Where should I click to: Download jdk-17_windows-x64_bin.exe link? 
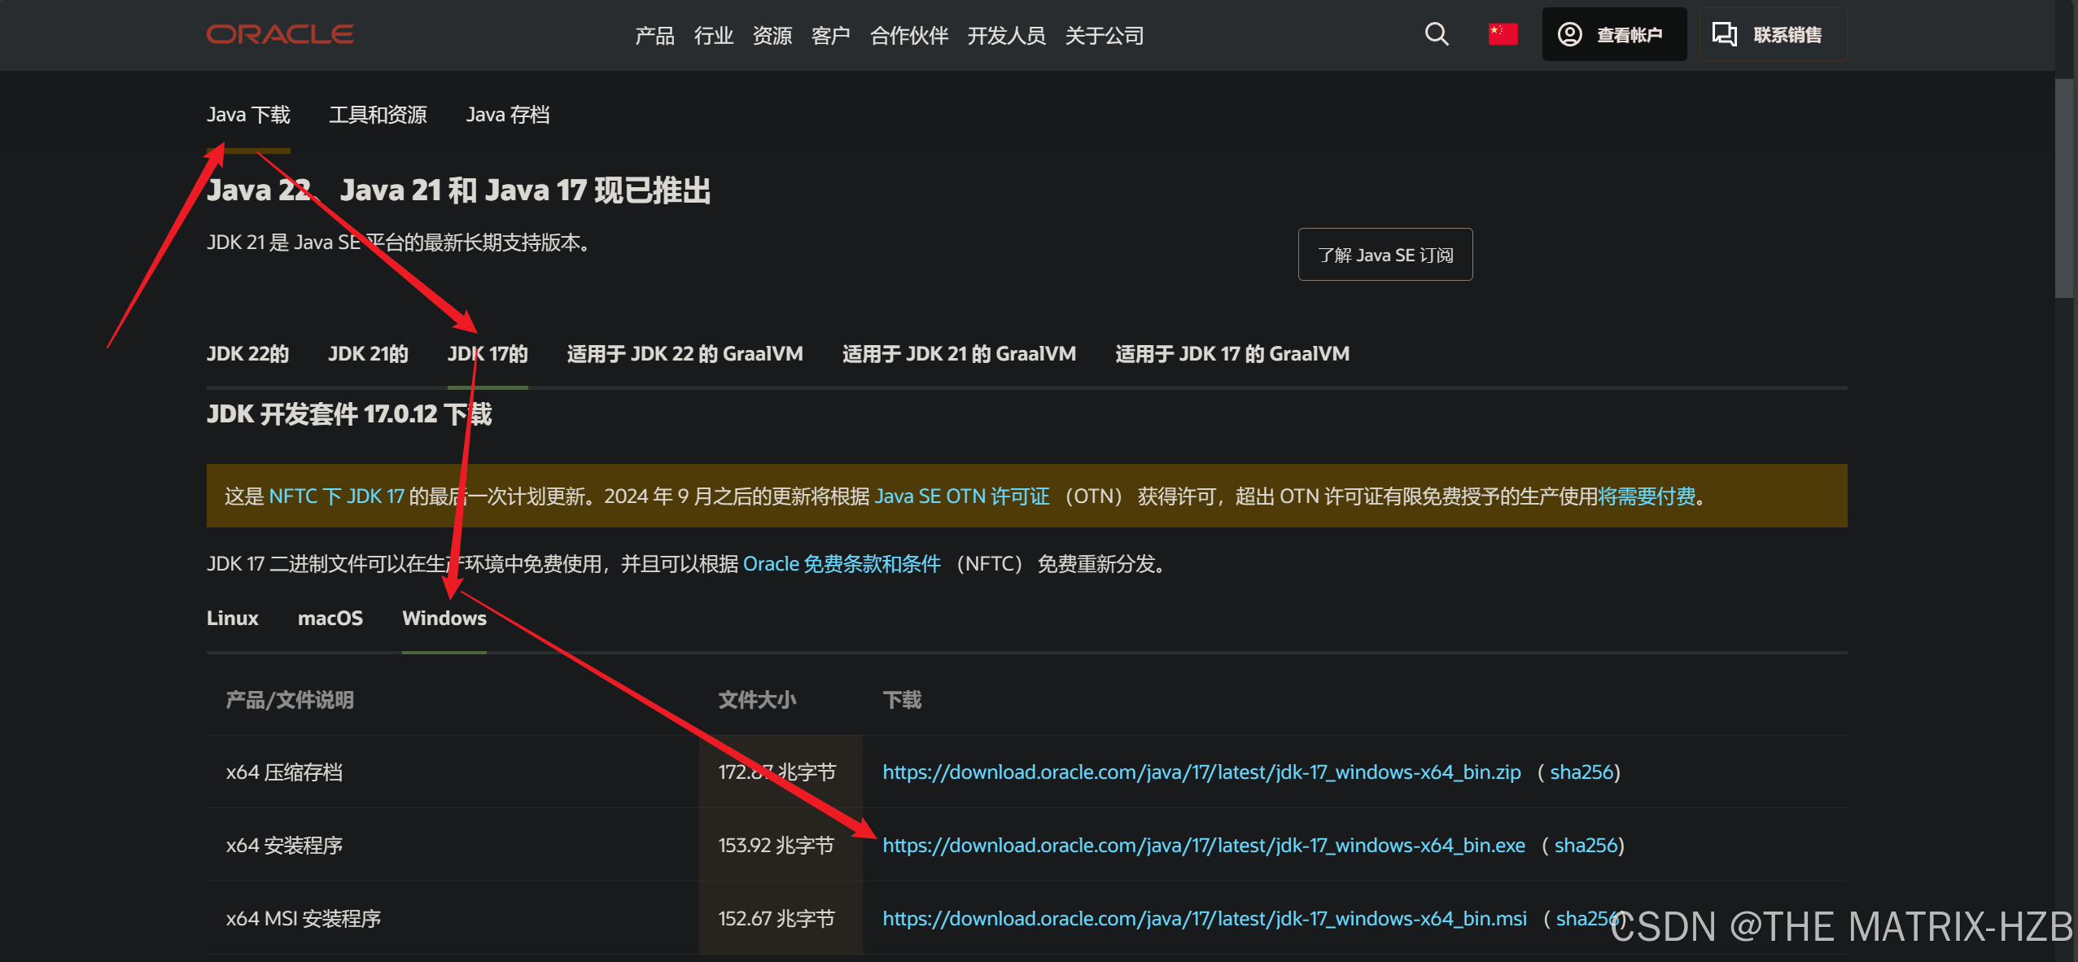[1204, 846]
